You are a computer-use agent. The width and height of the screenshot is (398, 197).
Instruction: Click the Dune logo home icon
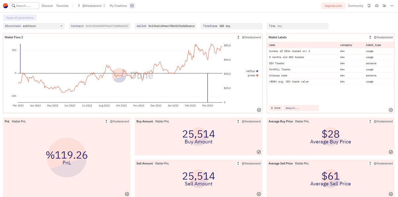click(5, 6)
